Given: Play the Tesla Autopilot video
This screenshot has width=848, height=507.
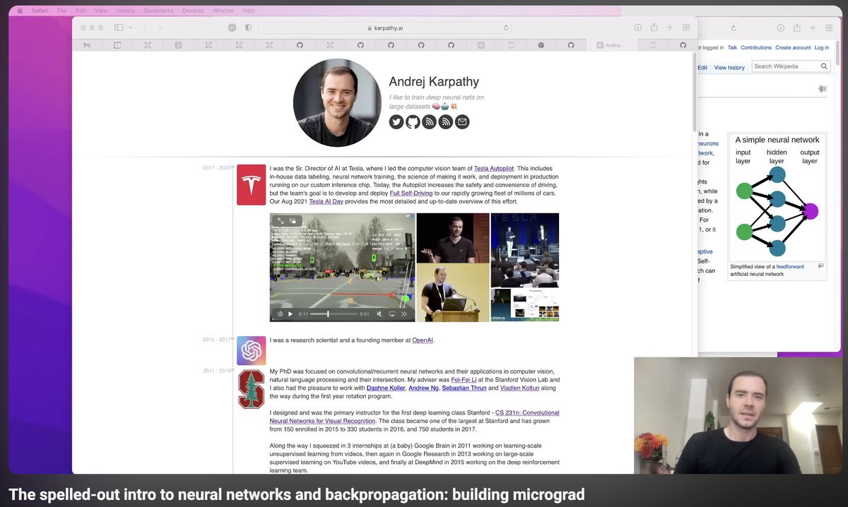Looking at the screenshot, I should point(290,314).
